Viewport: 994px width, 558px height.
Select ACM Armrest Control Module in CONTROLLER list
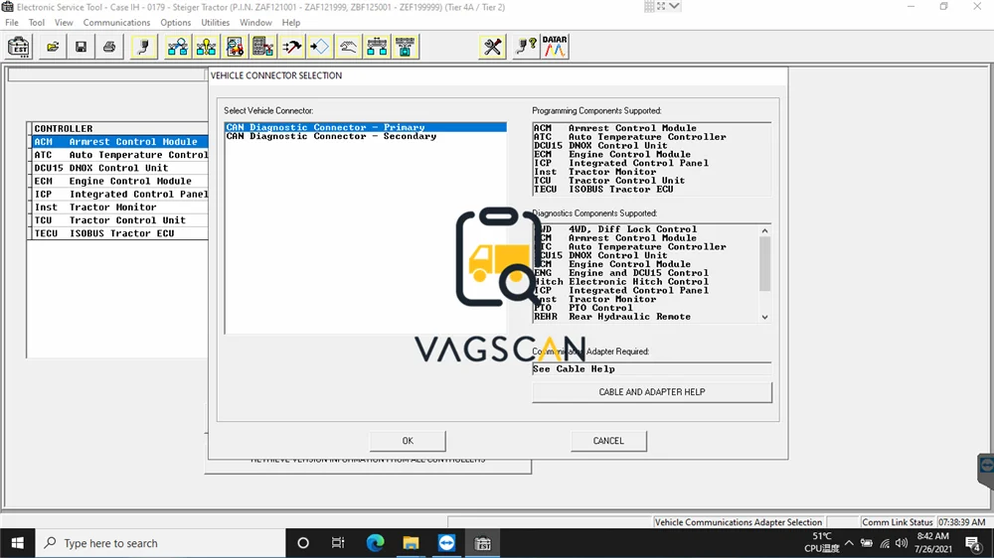(120, 142)
